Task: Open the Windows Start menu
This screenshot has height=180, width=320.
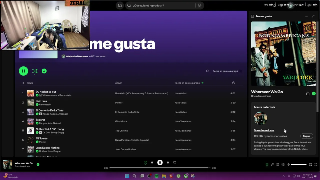Action: tap(127, 176)
